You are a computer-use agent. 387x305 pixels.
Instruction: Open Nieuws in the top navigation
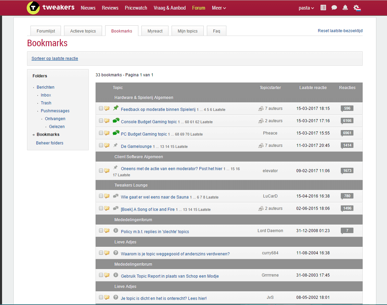pyautogui.click(x=88, y=8)
